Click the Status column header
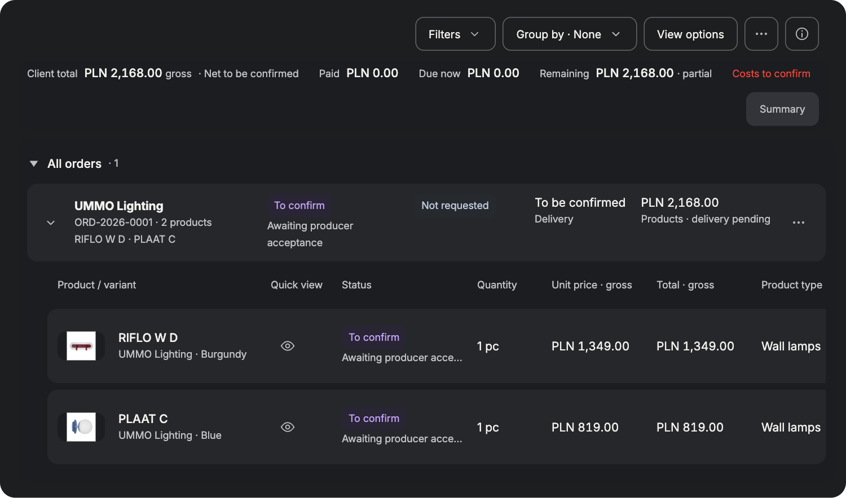This screenshot has height=498, width=846. [x=356, y=285]
